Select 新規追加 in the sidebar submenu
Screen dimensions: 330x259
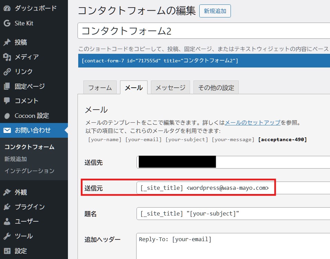coord(15,159)
